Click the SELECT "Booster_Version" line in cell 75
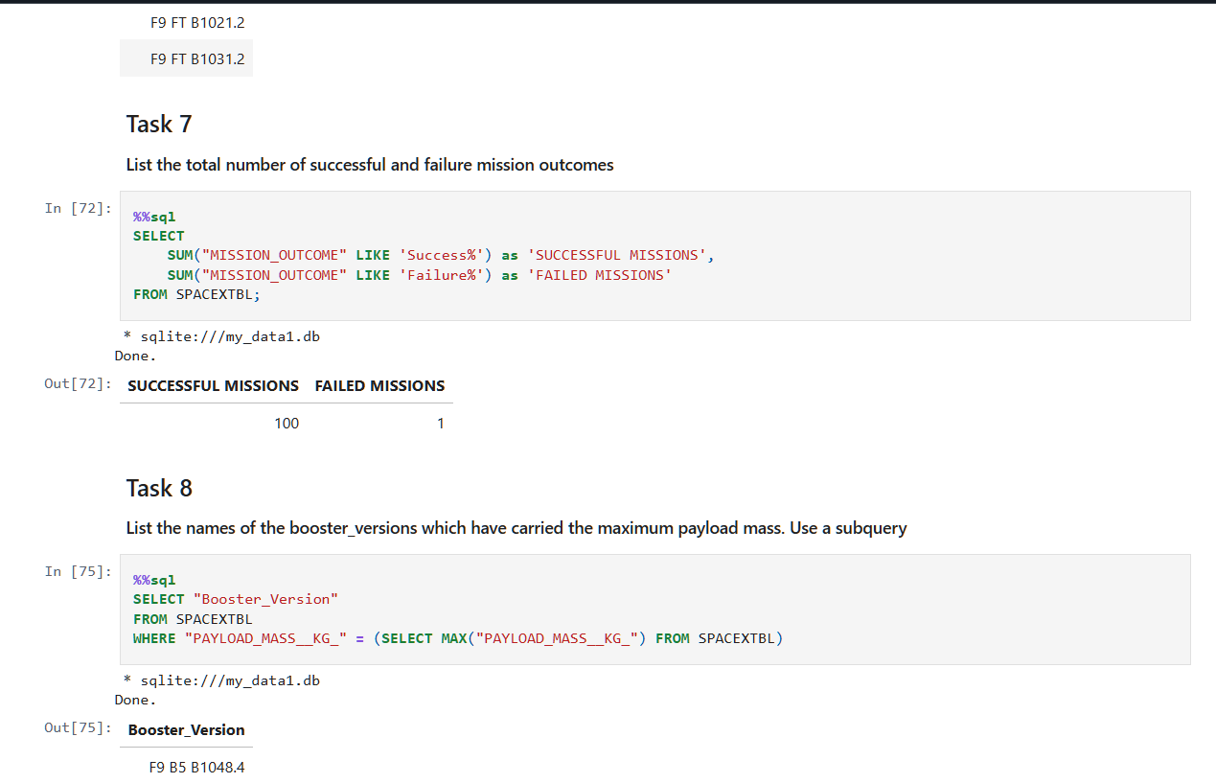1216x783 pixels. (x=236, y=599)
